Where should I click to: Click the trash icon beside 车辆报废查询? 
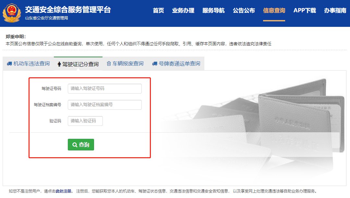[109, 64]
